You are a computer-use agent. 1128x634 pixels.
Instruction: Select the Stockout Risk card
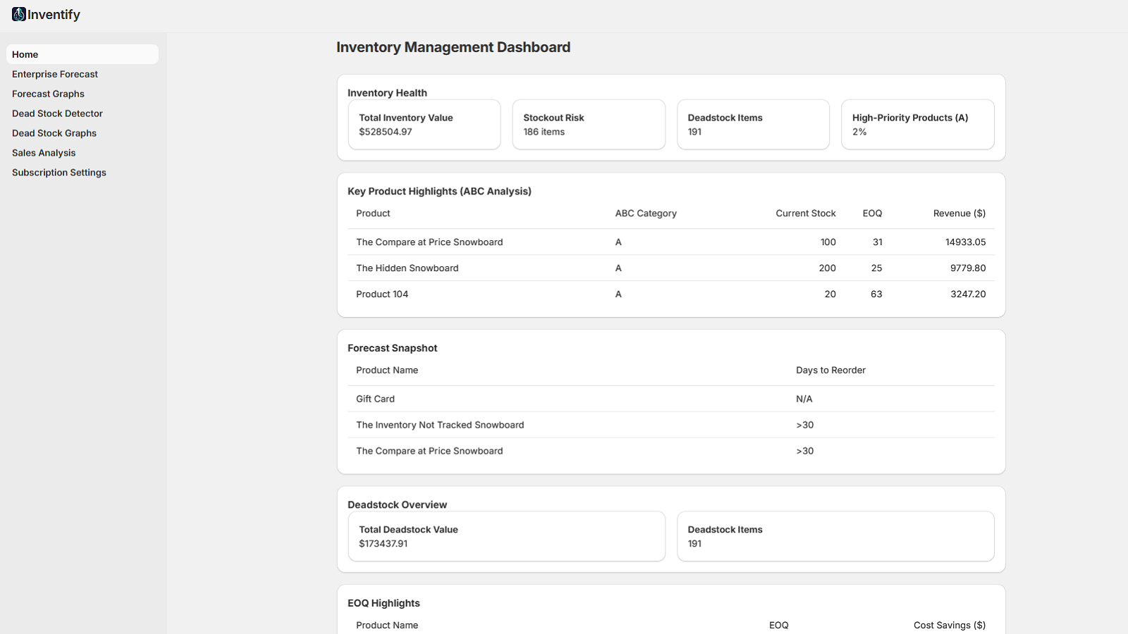[x=589, y=125]
